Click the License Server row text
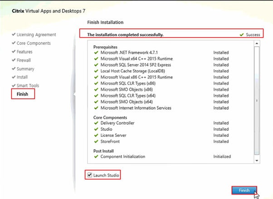Screen dimensions: 273x199 click(x=113, y=135)
